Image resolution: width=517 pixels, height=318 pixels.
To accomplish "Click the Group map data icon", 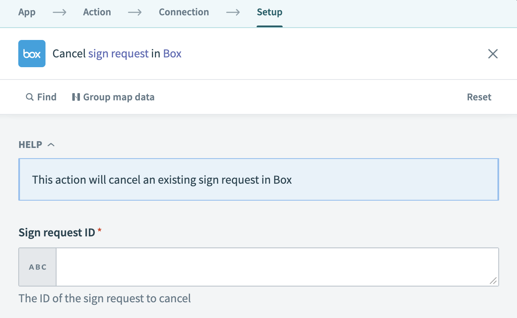I will tap(76, 97).
